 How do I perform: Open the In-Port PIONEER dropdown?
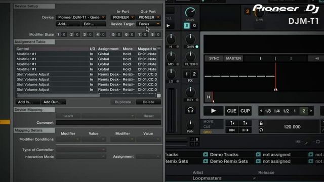coord(123,17)
